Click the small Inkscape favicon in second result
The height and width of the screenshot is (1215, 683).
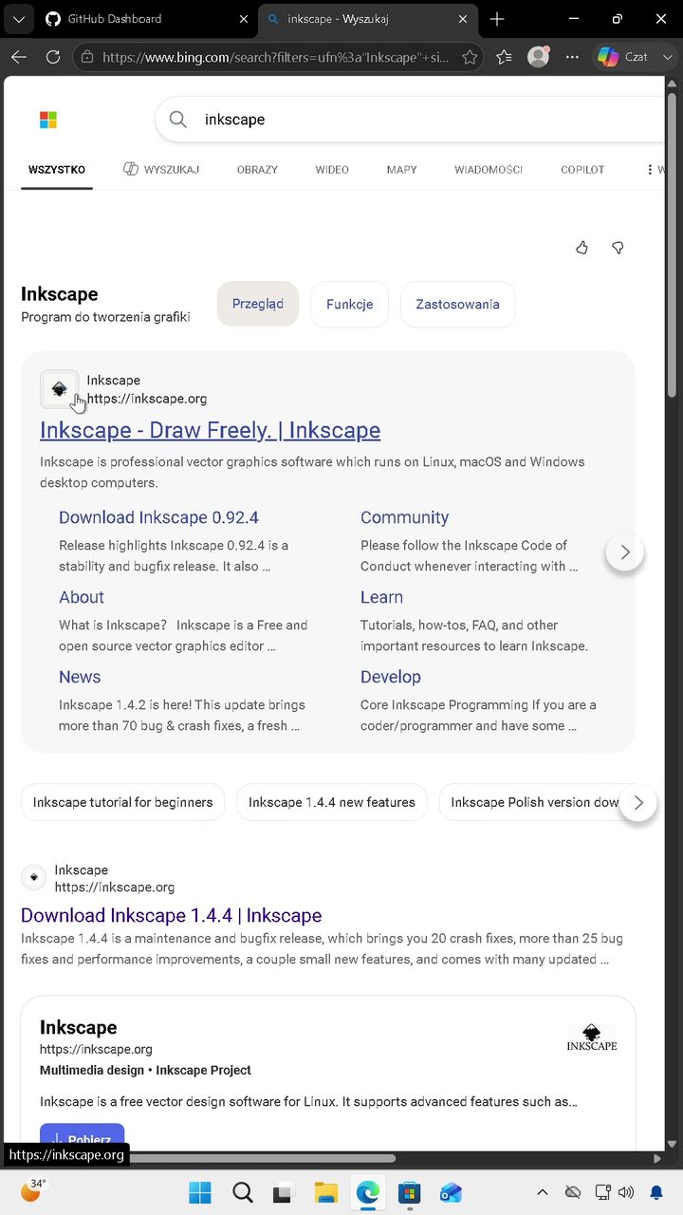coord(34,878)
